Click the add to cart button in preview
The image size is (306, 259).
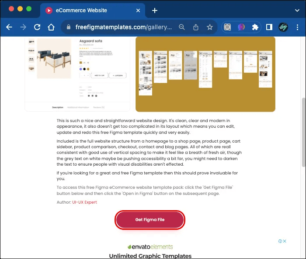pyautogui.click(x=99, y=75)
